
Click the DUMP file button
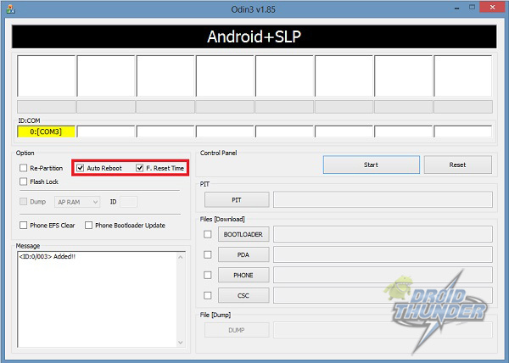(237, 330)
